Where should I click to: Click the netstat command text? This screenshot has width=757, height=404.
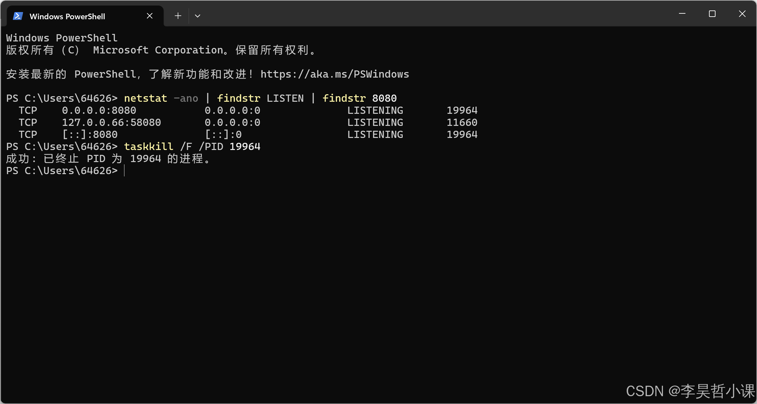click(x=146, y=98)
